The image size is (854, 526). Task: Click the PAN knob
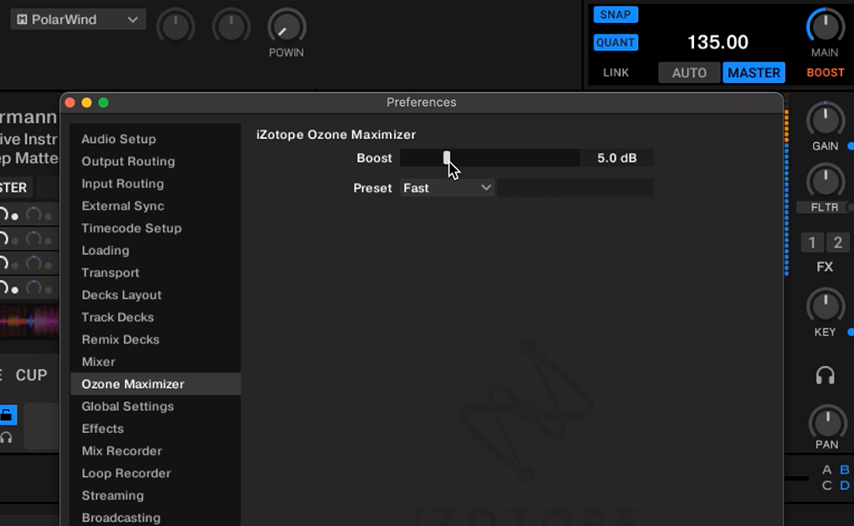coord(828,423)
